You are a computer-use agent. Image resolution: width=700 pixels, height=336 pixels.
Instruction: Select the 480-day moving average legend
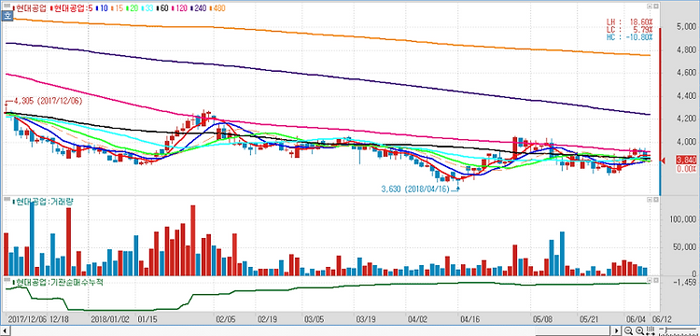[x=217, y=8]
